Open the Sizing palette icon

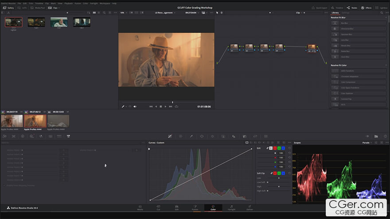(x=255, y=136)
